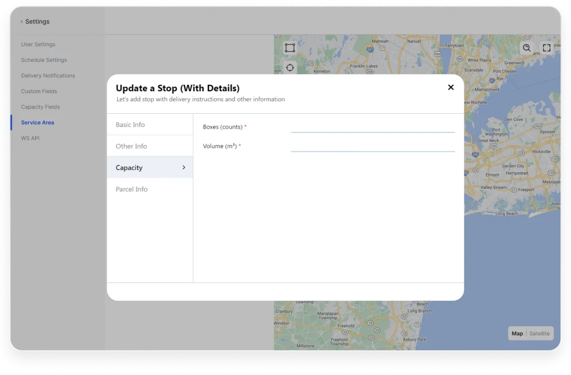Switch map to Satellite view
The height and width of the screenshot is (375, 571).
click(539, 334)
